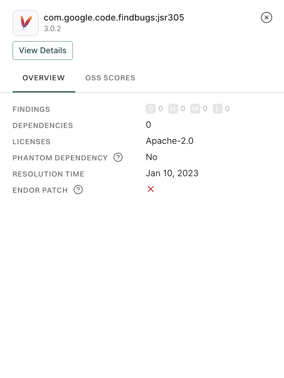Click the Dependencies count of 0
Image resolution: width=284 pixels, height=378 pixels.
(x=148, y=125)
